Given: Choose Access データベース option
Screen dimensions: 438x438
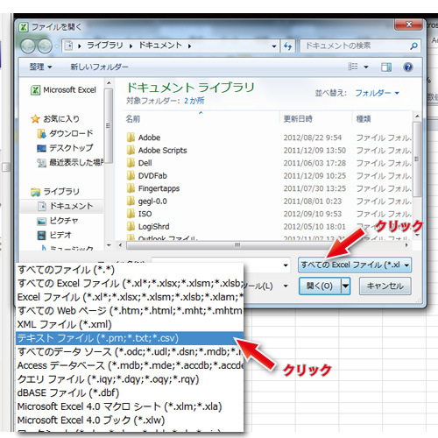Looking at the screenshot, I should [x=130, y=365].
